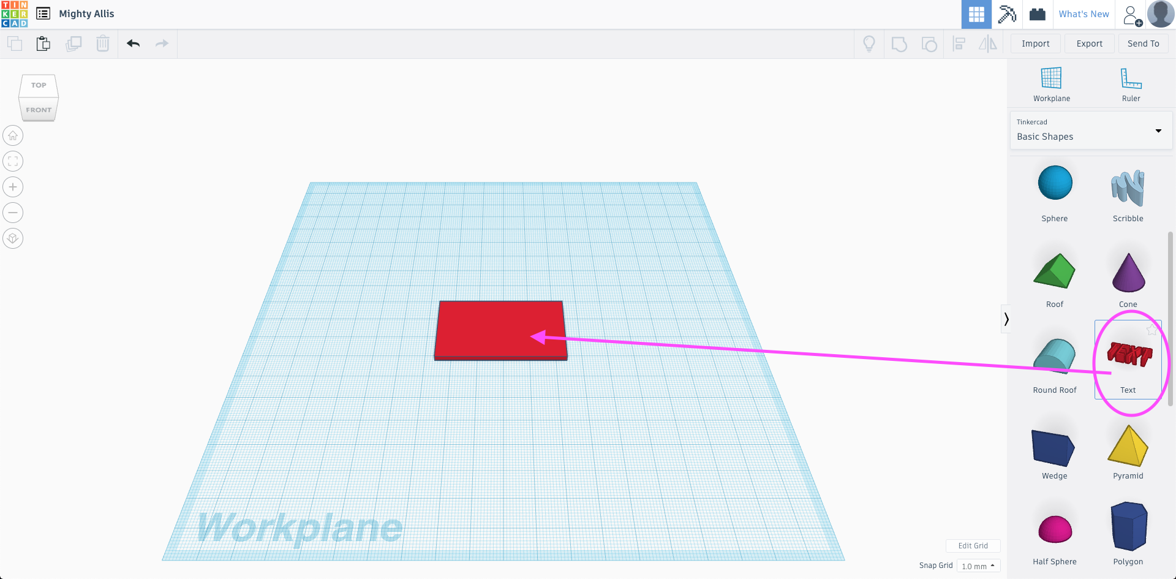
Task: Select the Align tool
Action: pyautogui.click(x=959, y=44)
